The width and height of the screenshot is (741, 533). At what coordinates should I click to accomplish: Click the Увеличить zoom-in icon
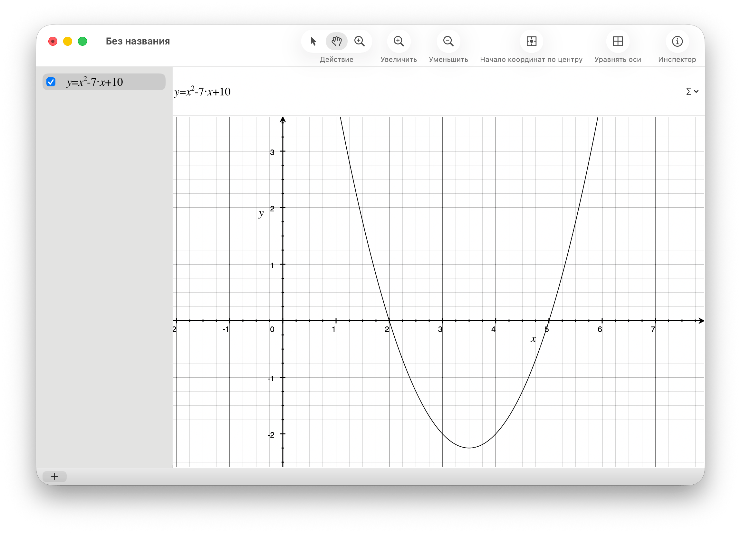pyautogui.click(x=399, y=41)
